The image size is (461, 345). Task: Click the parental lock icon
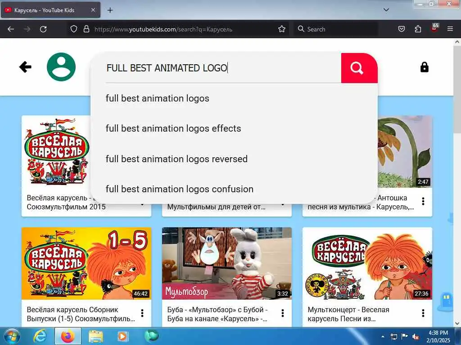[424, 67]
